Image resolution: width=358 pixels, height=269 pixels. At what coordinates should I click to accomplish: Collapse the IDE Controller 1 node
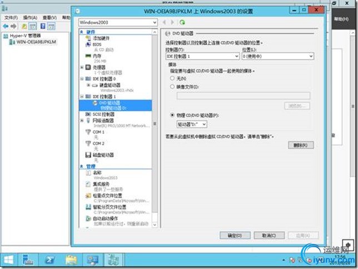82,96
